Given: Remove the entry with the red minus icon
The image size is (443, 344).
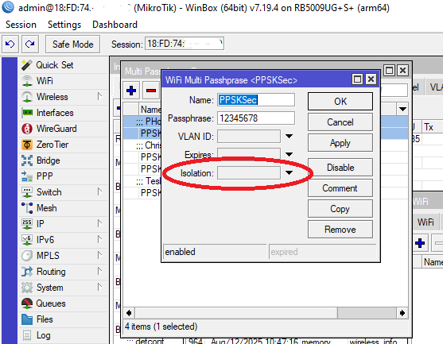Looking at the screenshot, I should (151, 91).
